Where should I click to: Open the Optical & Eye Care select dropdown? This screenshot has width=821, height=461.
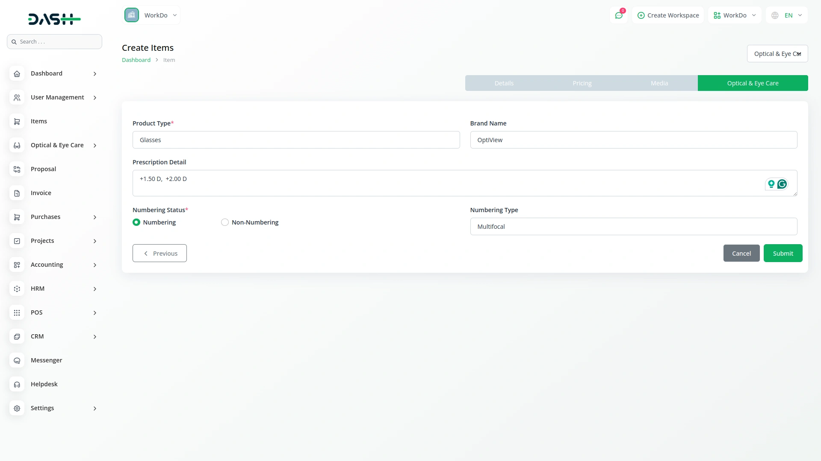tap(777, 54)
